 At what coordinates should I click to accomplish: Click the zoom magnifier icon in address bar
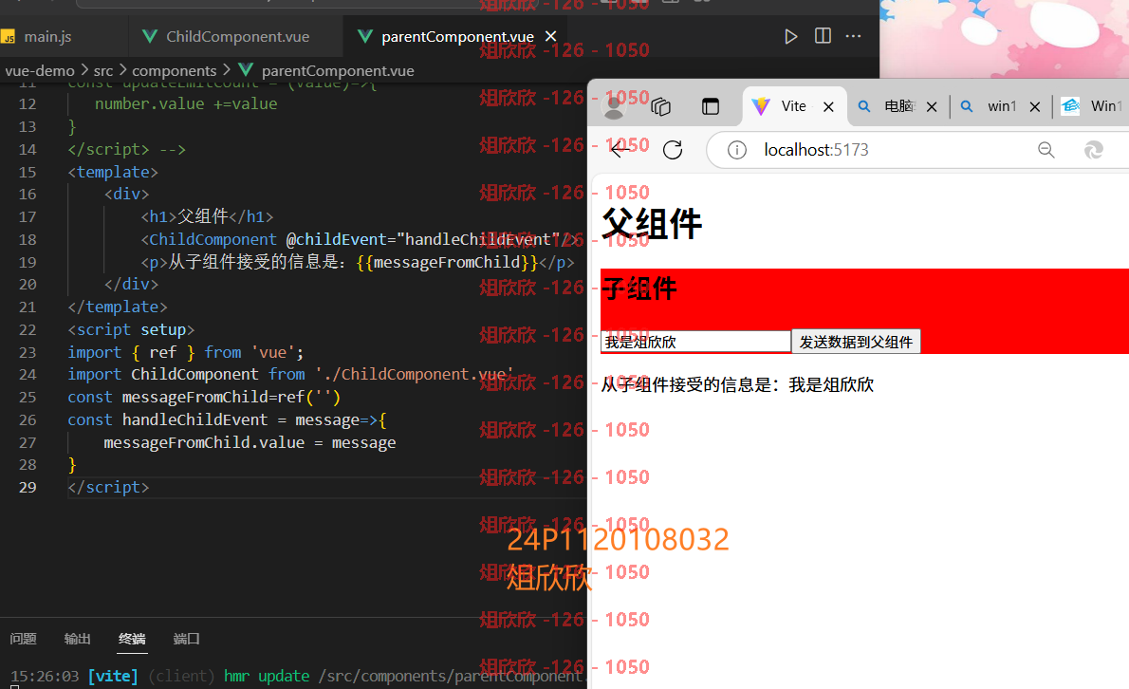pyautogui.click(x=1046, y=150)
